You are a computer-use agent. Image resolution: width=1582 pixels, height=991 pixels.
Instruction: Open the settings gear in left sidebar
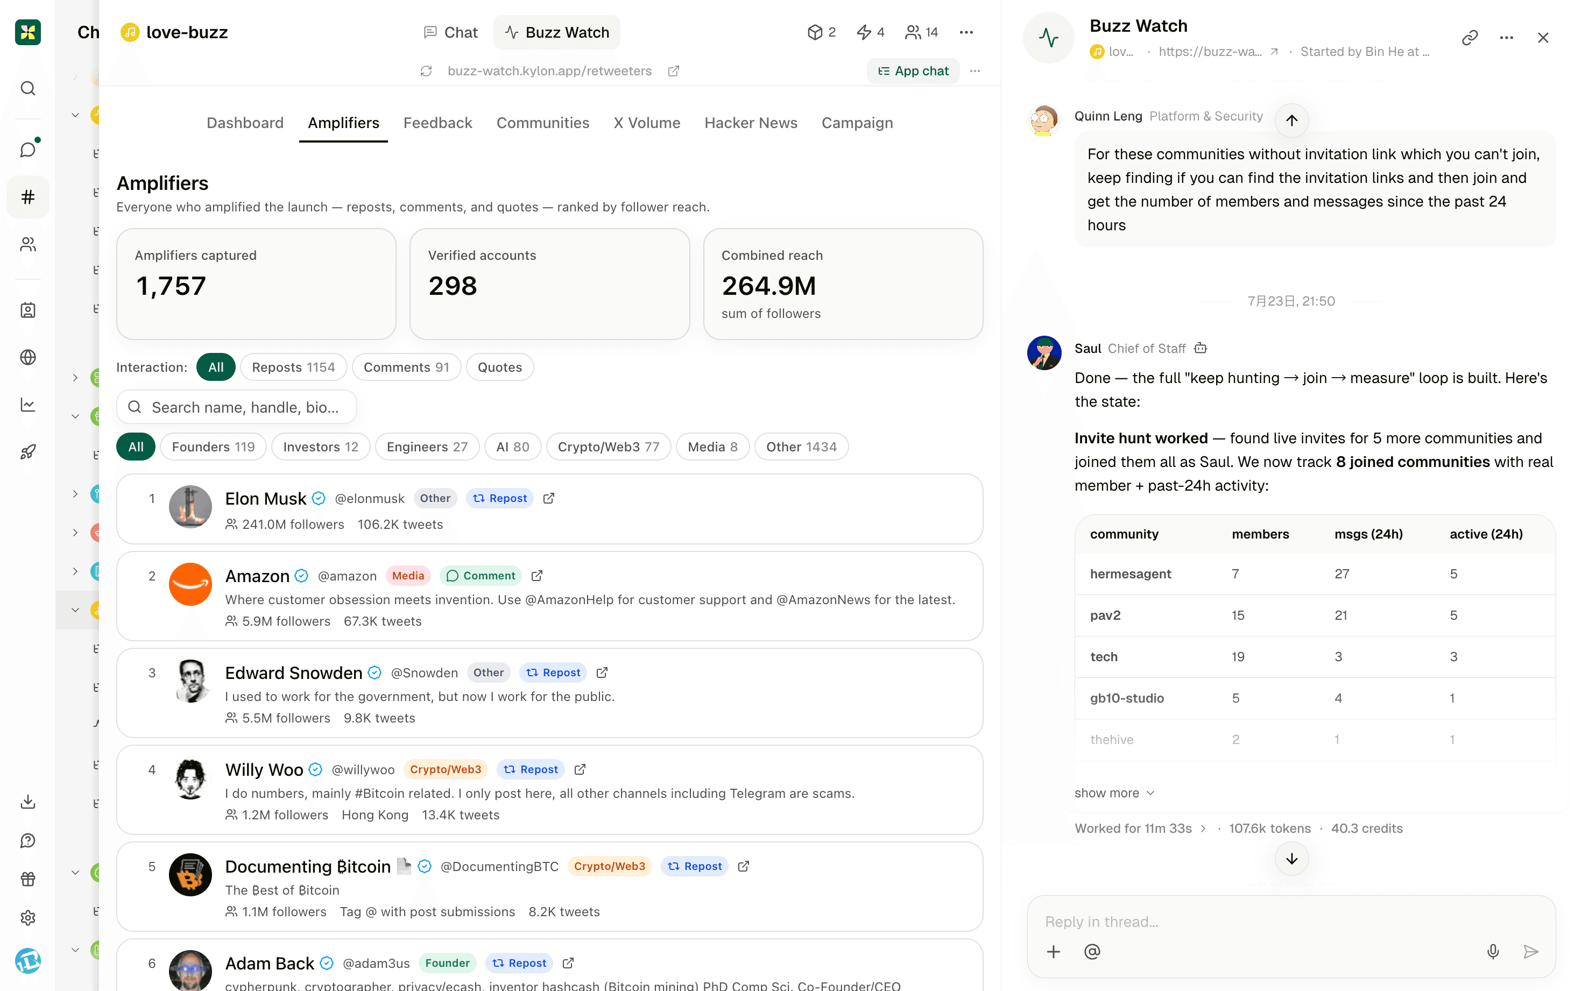point(27,918)
